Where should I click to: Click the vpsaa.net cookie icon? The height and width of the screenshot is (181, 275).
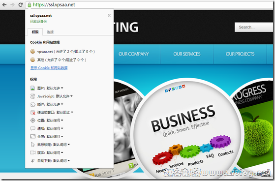point(32,51)
